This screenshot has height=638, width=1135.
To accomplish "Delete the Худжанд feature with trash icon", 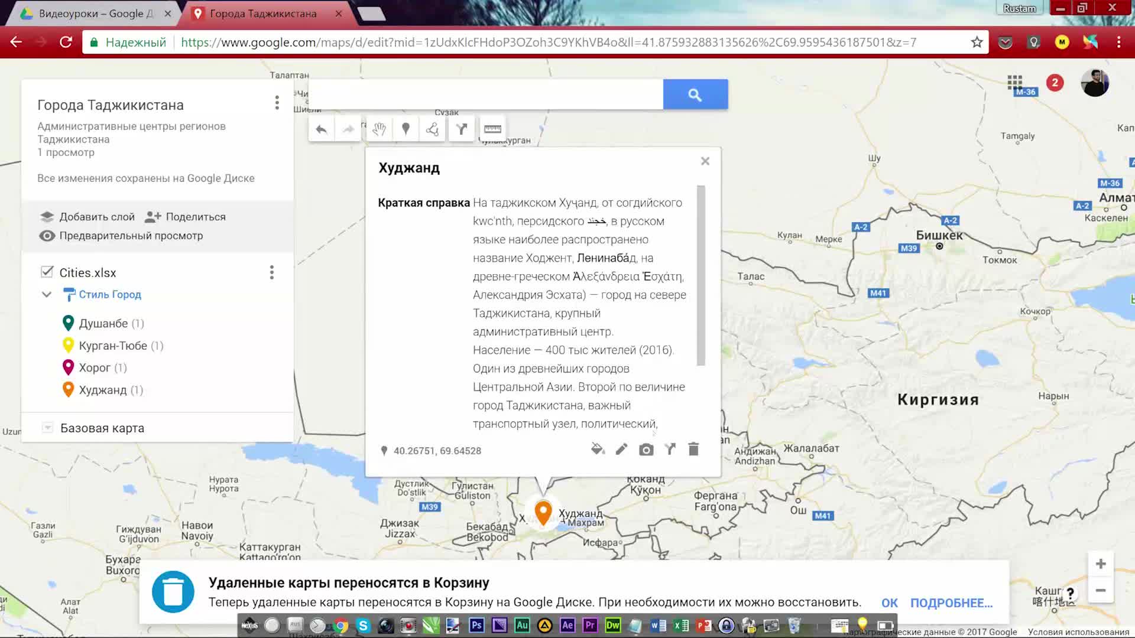I will (x=693, y=450).
